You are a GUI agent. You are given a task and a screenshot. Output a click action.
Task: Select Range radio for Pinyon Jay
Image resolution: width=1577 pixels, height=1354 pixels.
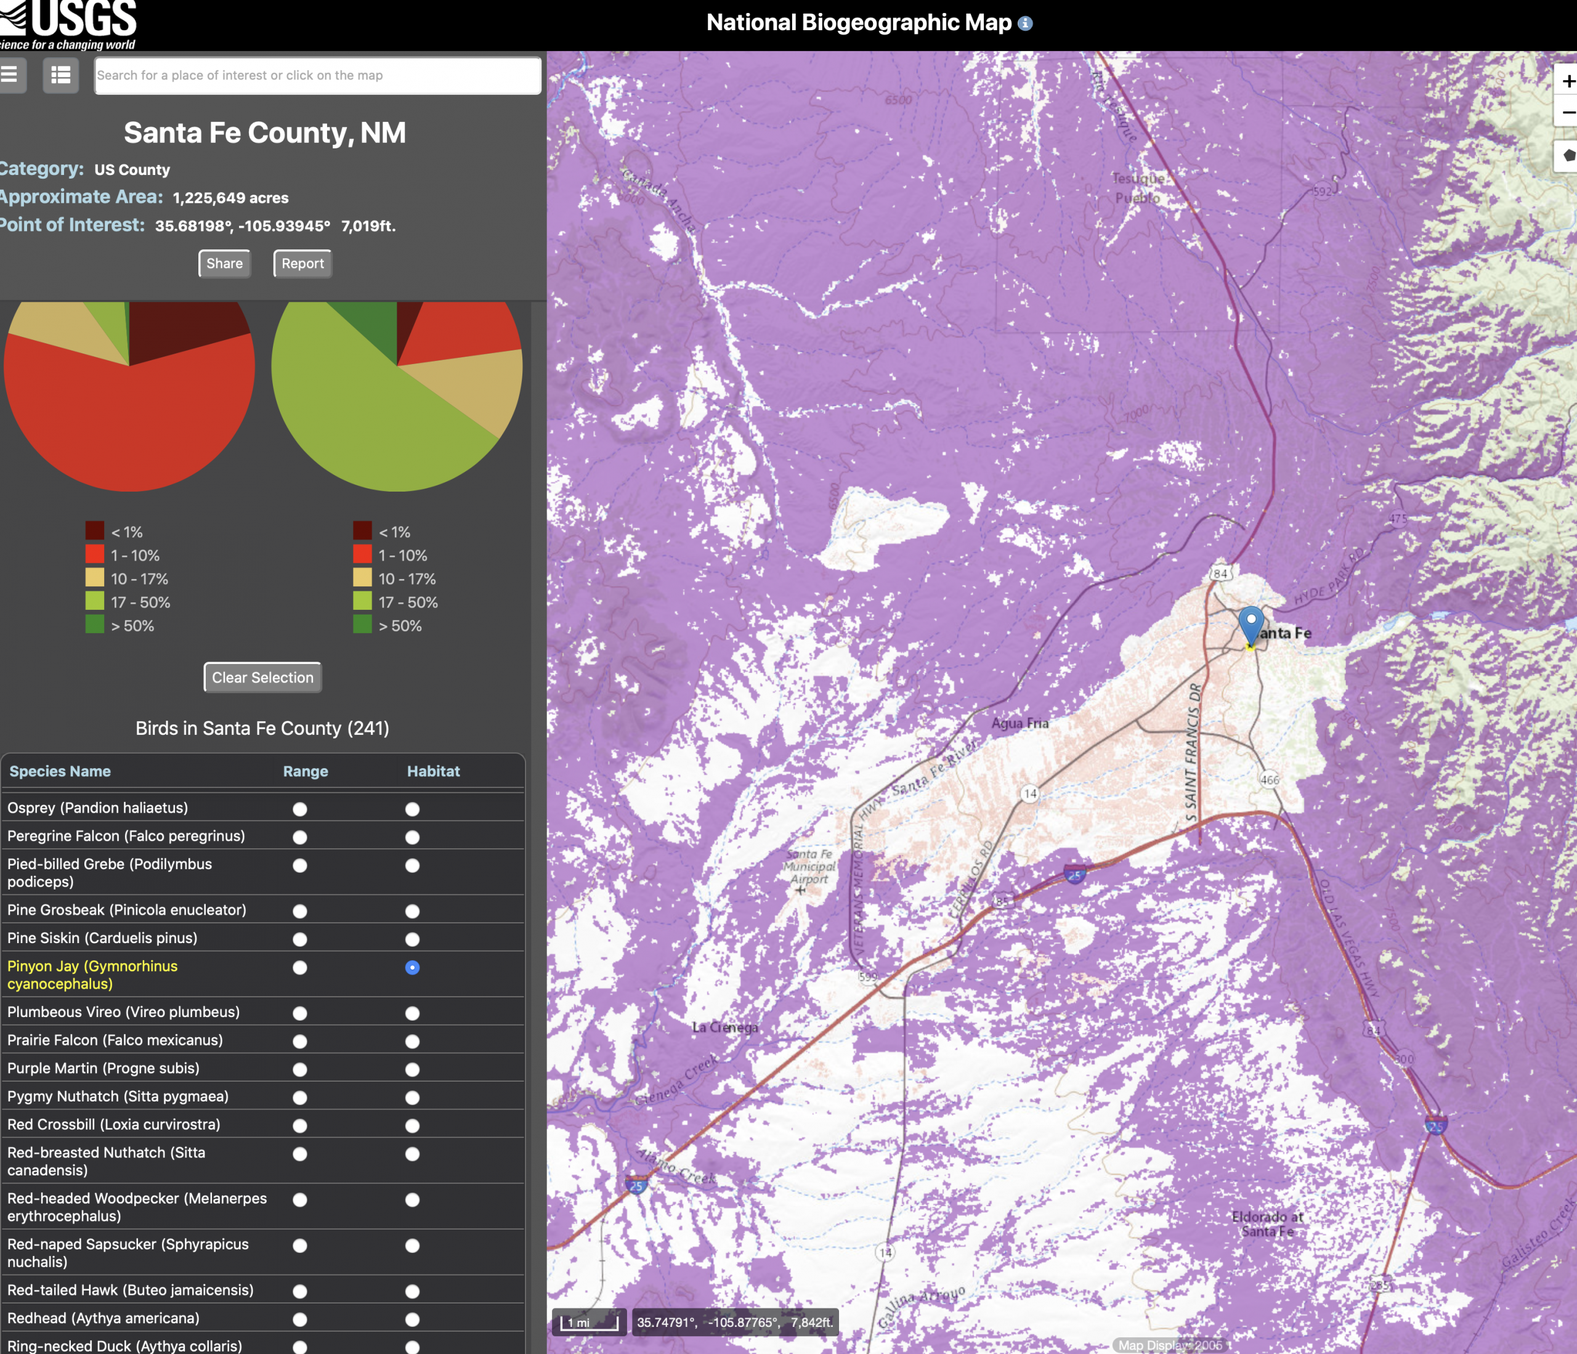(x=300, y=967)
